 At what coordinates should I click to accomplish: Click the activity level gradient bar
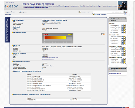(x=55, y=38)
